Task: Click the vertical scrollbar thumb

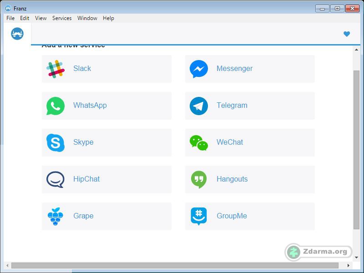Action: tap(356, 150)
